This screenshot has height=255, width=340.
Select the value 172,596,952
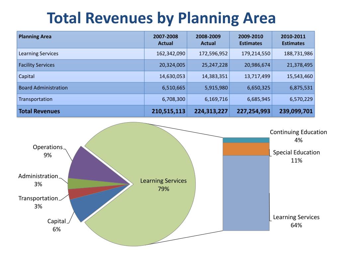(x=213, y=53)
